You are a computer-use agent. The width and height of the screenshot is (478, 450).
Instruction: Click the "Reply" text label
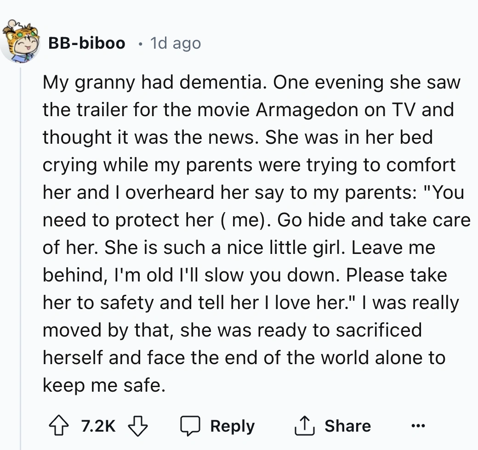pos(232,426)
